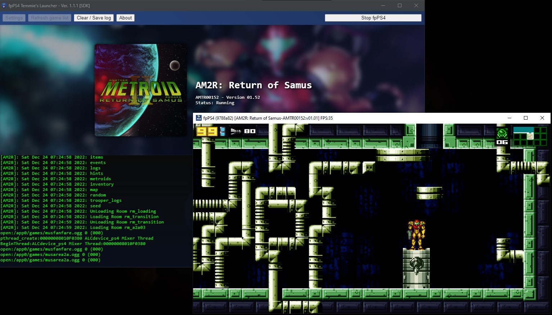Click log line "Loading Room rm_transition"
The height and width of the screenshot is (315, 552).
click(x=80, y=217)
